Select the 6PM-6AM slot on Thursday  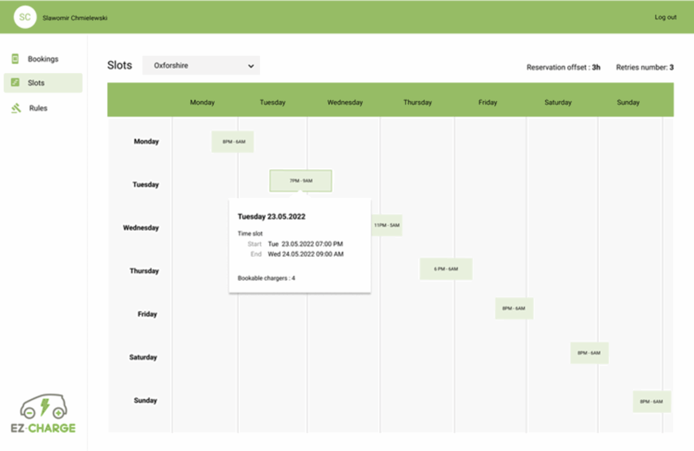pyautogui.click(x=446, y=269)
